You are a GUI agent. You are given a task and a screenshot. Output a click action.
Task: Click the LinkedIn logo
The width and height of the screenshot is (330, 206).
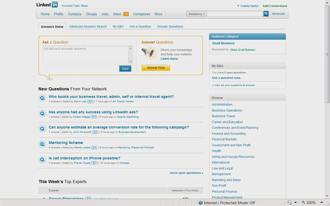(47, 5)
